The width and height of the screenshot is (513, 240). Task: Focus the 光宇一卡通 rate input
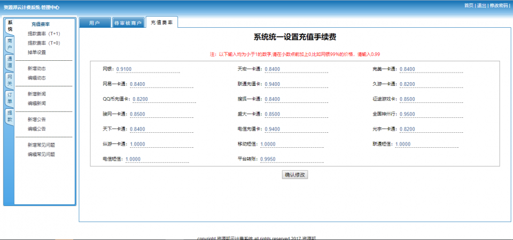pos(431,129)
